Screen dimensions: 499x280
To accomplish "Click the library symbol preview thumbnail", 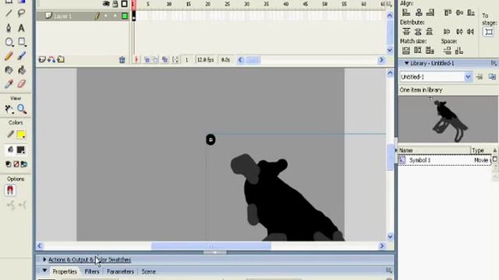I will pos(448,119).
